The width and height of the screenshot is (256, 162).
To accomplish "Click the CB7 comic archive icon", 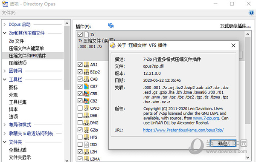I will coord(86,86).
